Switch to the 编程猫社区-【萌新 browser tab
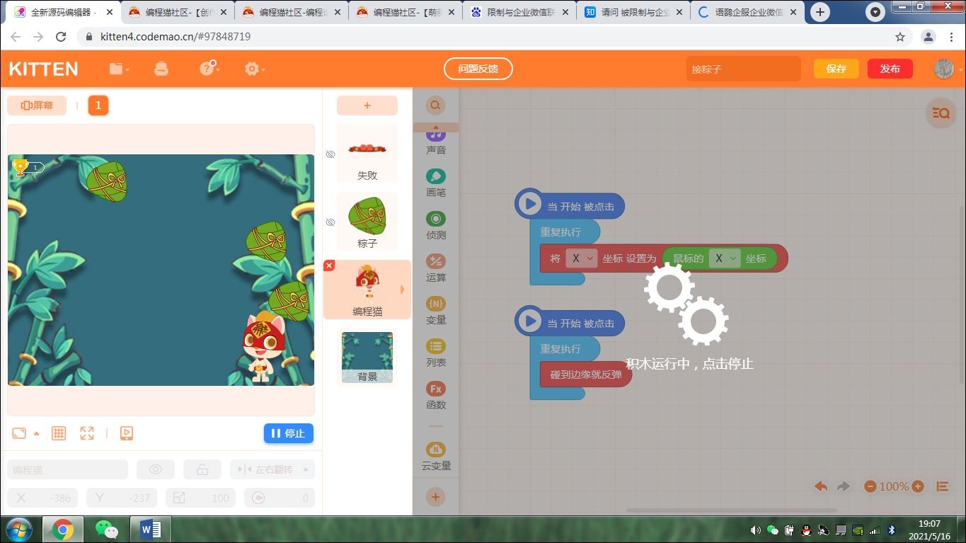Image resolution: width=966 pixels, height=543 pixels. click(405, 12)
